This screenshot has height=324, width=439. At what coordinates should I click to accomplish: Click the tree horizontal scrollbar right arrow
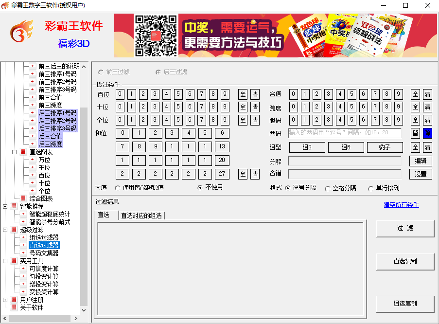click(x=75, y=318)
